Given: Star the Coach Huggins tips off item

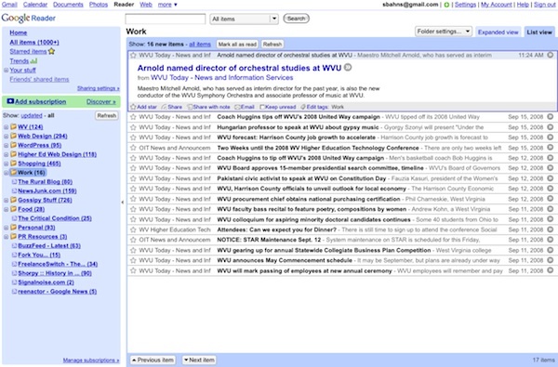Looking at the screenshot, I should (x=133, y=117).
